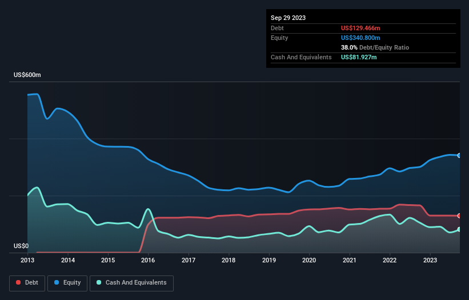This screenshot has width=469, height=300.
Task: Click the 2013 x-axis label
Action: 27,260
